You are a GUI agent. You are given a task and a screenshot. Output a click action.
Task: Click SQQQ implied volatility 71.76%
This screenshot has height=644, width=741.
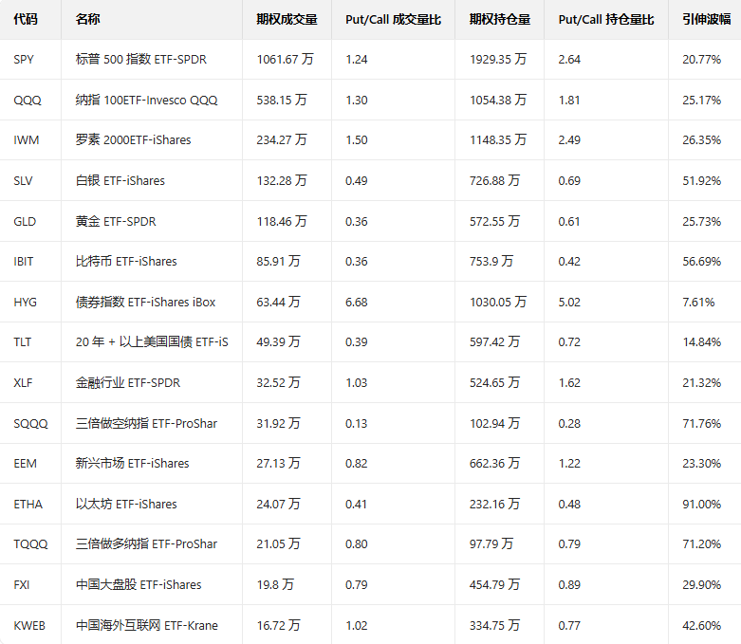tap(701, 424)
